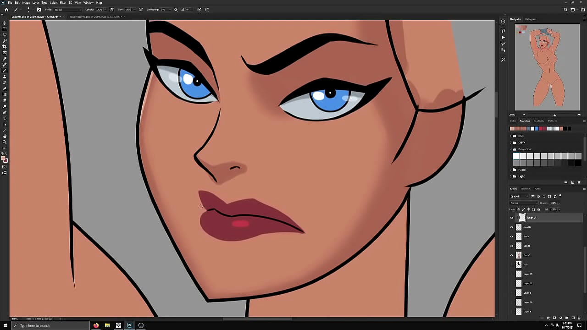587x330 pixels.
Task: Switch to the Channels tab
Action: [x=526, y=189]
